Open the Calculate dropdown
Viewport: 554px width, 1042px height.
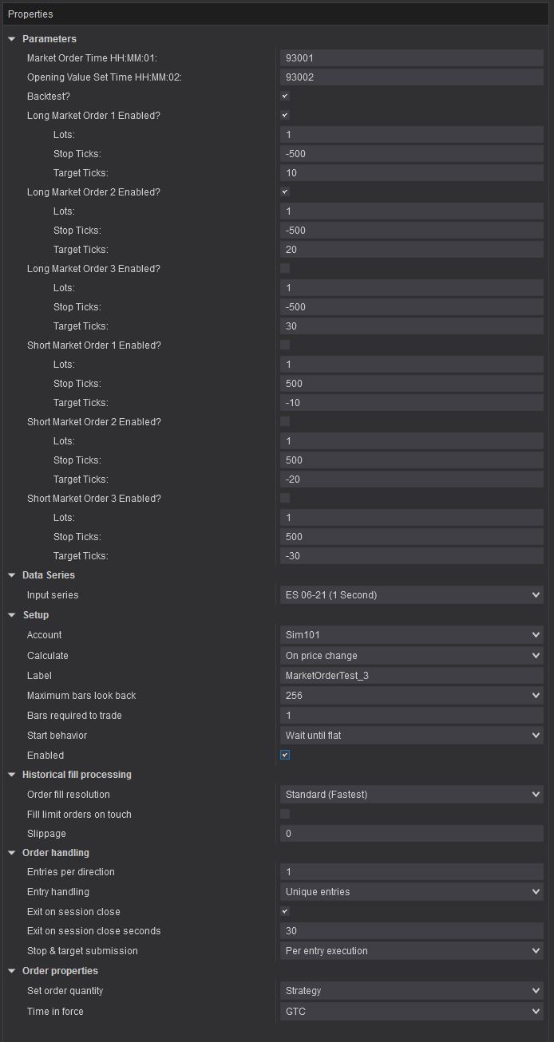point(411,656)
